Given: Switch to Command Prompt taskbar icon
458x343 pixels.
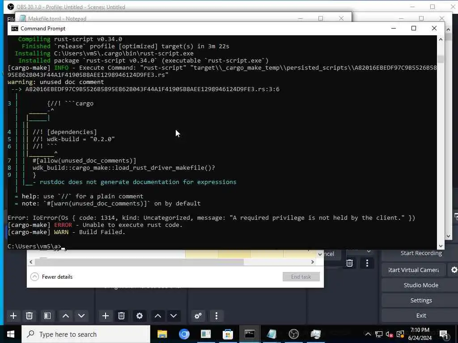Looking at the screenshot, I should (250, 334).
